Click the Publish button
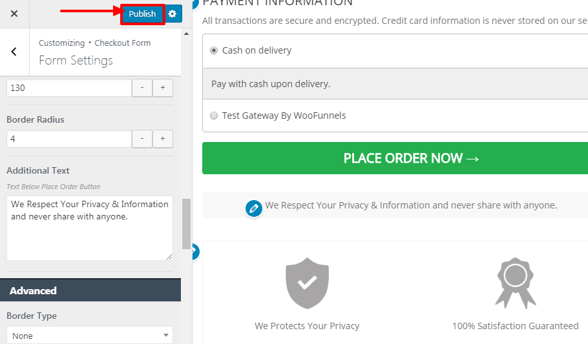This screenshot has width=588, height=344. pyautogui.click(x=143, y=14)
